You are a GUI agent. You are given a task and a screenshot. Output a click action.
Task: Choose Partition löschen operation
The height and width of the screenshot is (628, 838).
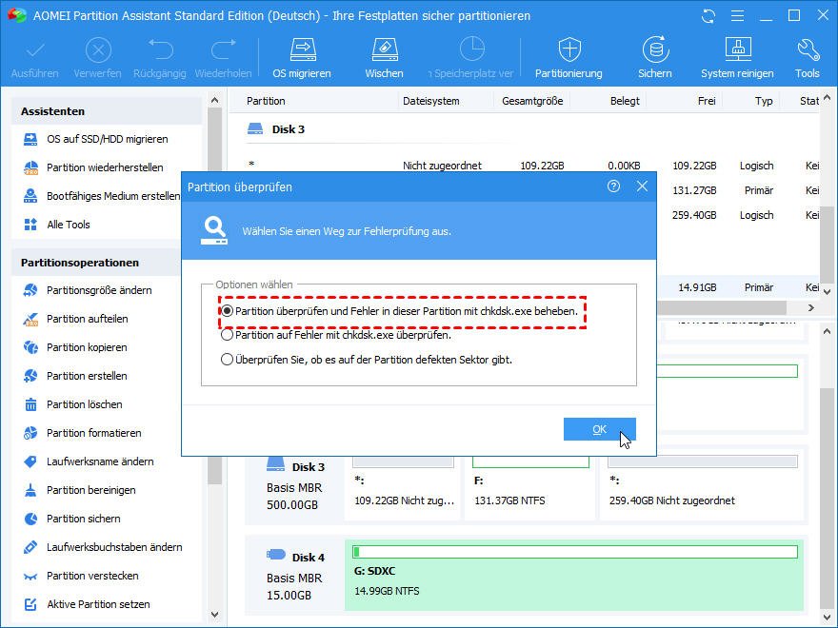click(x=73, y=404)
